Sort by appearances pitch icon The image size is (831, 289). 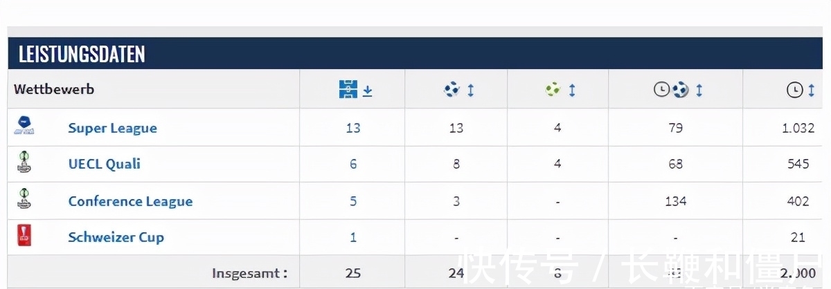pos(348,89)
